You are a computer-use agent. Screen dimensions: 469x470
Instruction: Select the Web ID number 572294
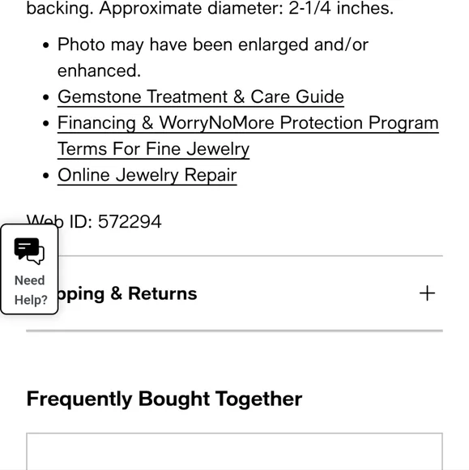[130, 222]
